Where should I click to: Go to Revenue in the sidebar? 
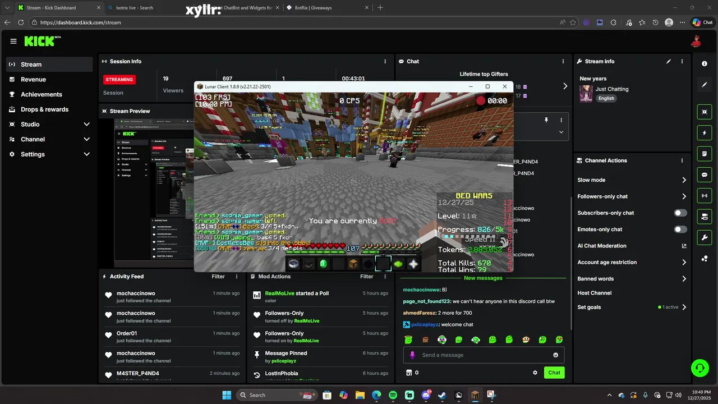[x=49, y=80]
